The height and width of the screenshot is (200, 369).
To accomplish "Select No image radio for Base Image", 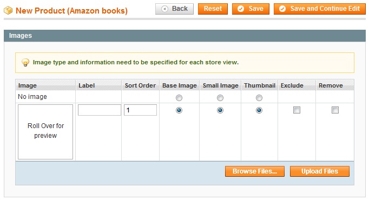I will pos(179,98).
